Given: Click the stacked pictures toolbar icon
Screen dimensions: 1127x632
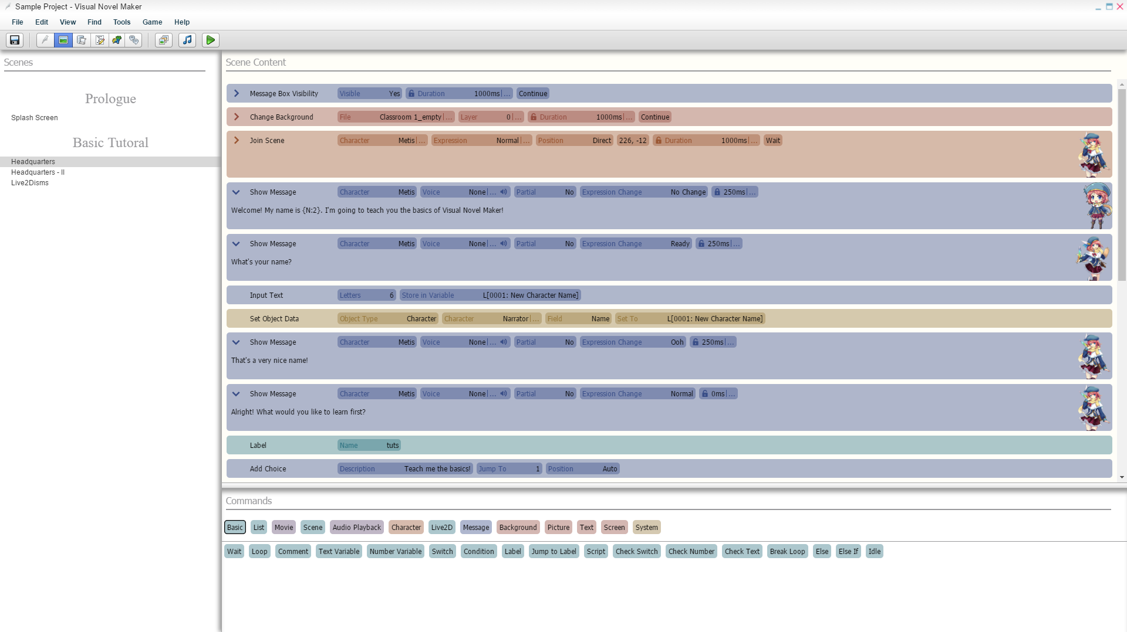Looking at the screenshot, I should point(164,40).
